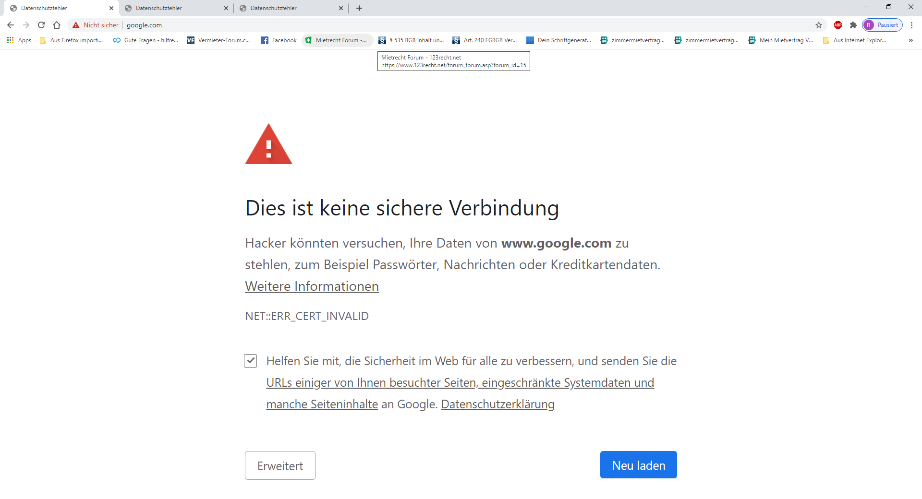Open the Dein Schriftgenerator bookmark

559,40
